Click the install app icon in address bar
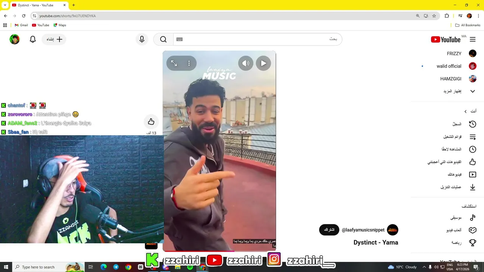 click(x=426, y=16)
